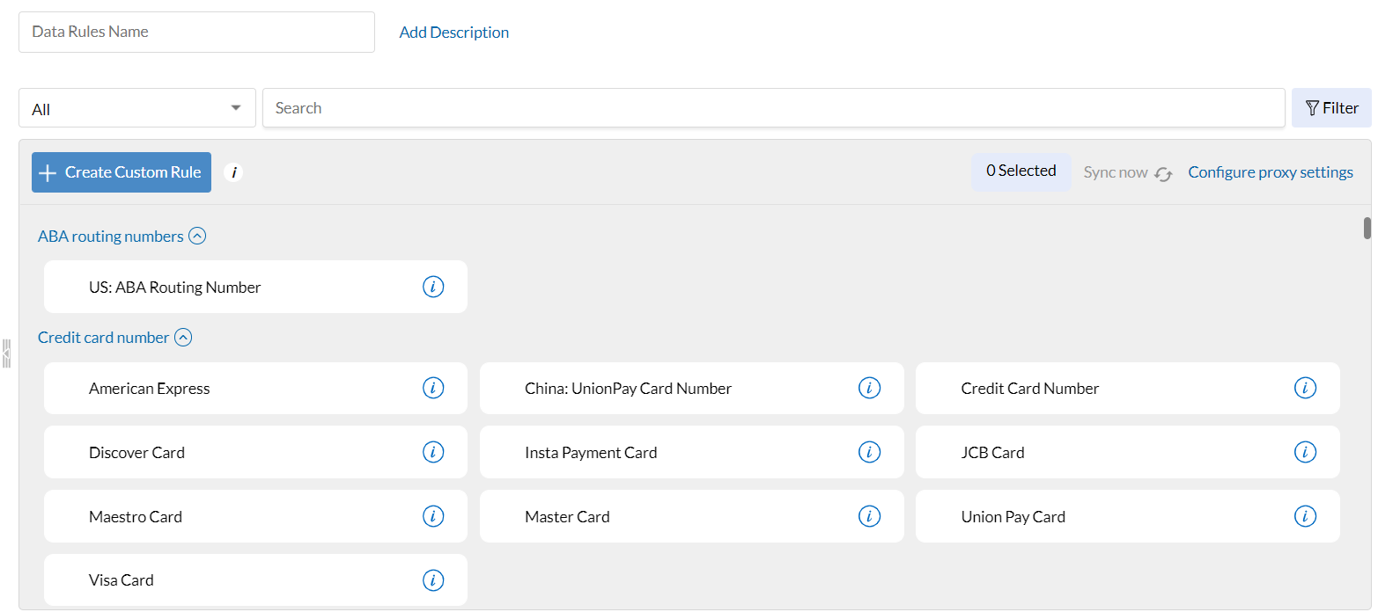Screen dimensions: 1378x612
Task: Open the Filter options
Action: [1330, 108]
